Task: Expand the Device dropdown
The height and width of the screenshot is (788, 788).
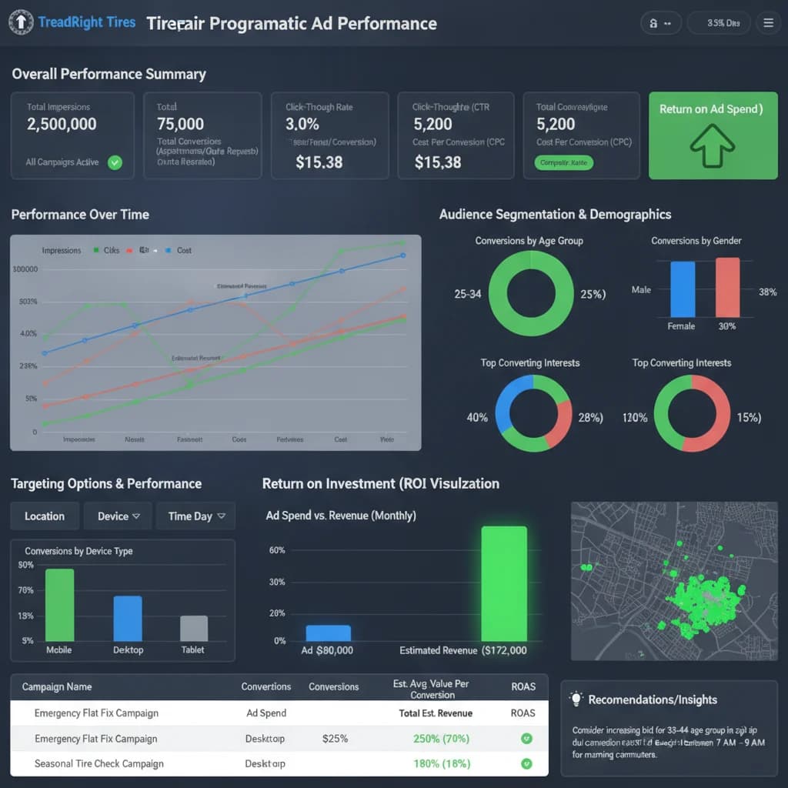Action: pos(118,516)
